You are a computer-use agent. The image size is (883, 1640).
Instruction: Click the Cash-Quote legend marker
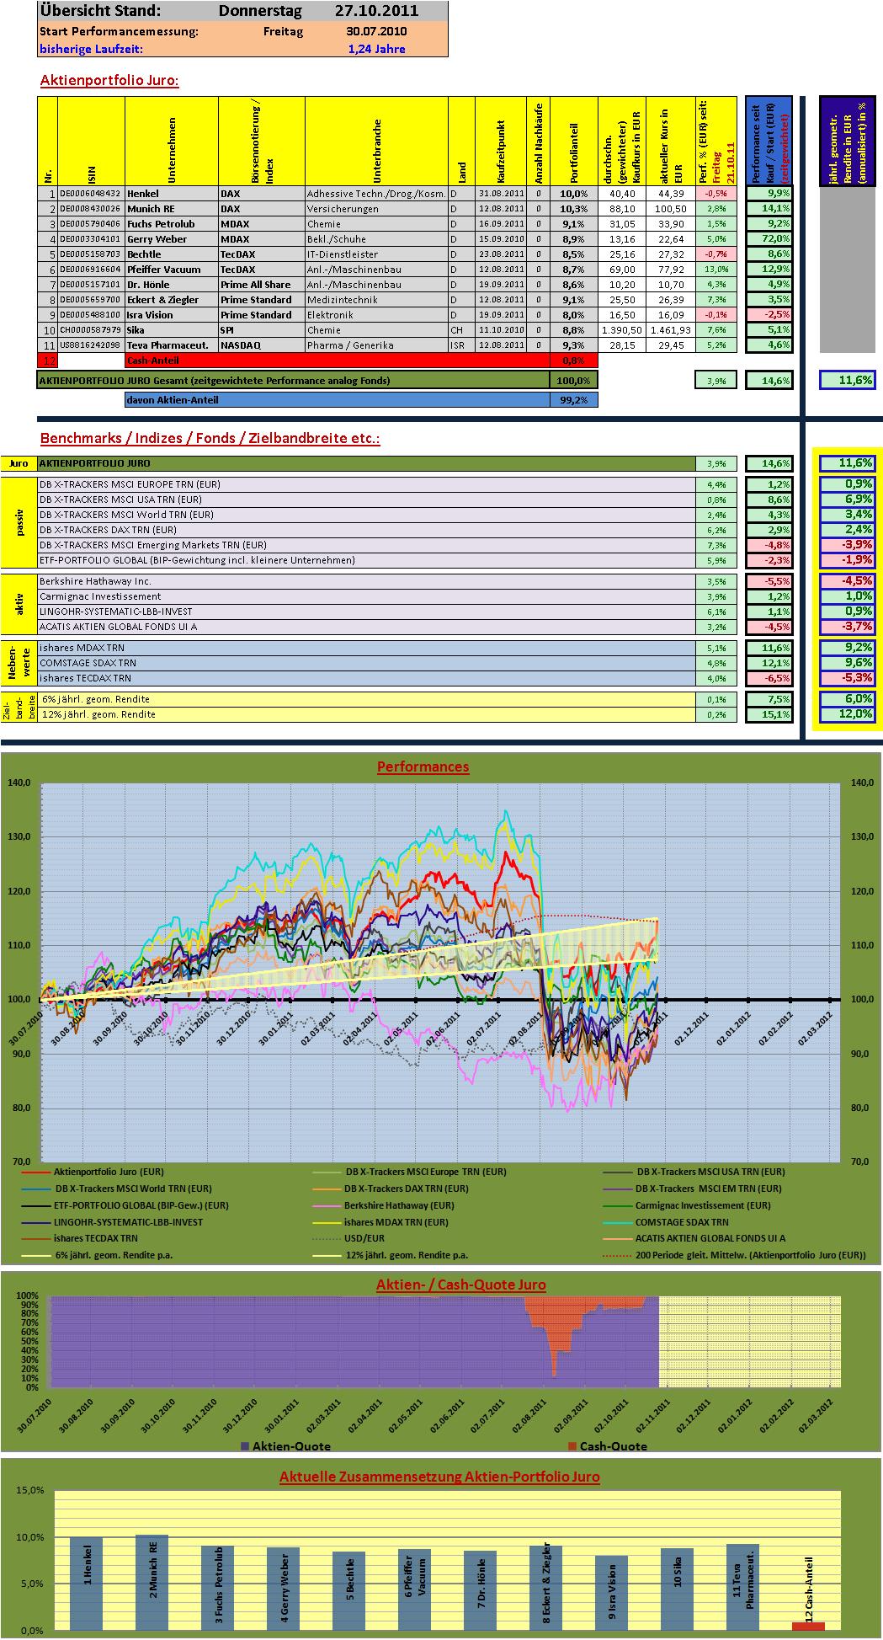572,1446
